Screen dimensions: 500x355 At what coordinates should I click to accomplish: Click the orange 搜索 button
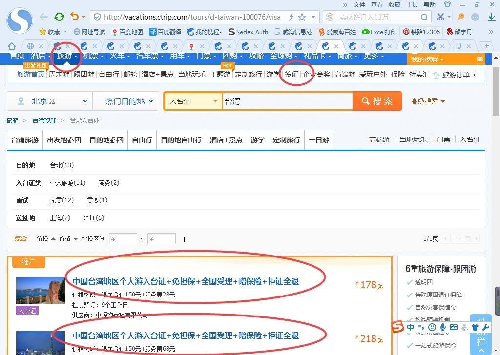pos(377,101)
